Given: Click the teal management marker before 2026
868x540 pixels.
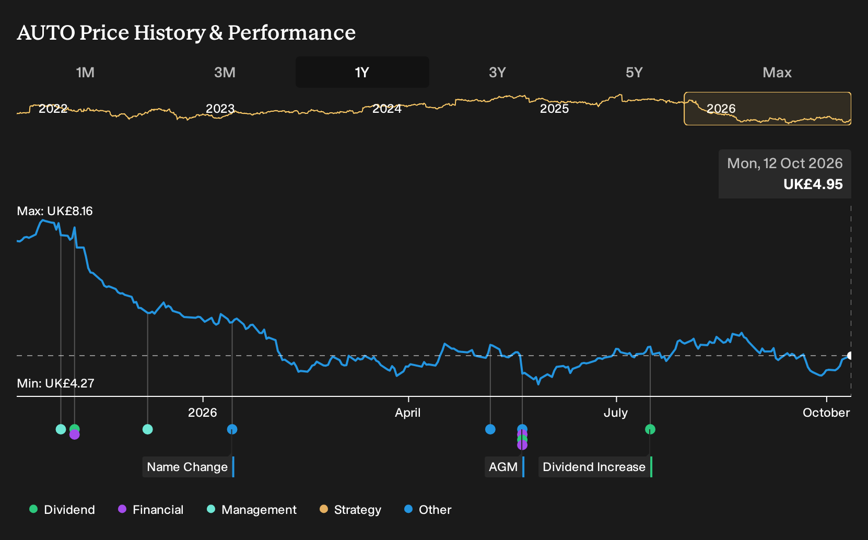Looking at the screenshot, I should [148, 429].
